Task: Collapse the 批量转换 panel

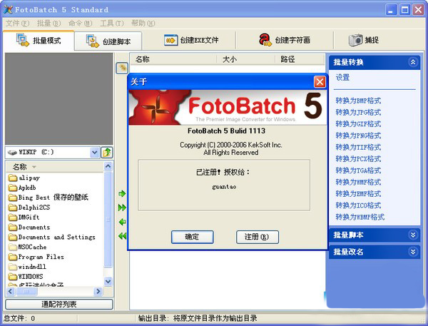Action: (413, 62)
